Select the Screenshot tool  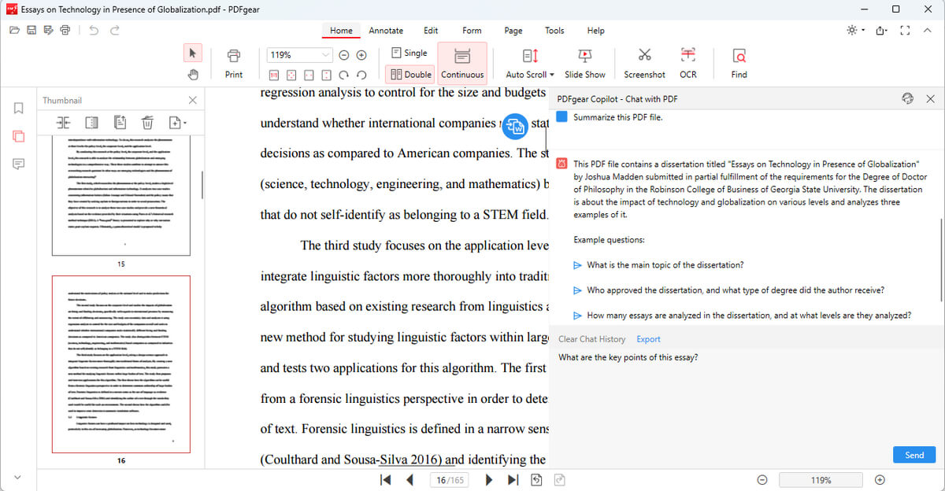(644, 61)
